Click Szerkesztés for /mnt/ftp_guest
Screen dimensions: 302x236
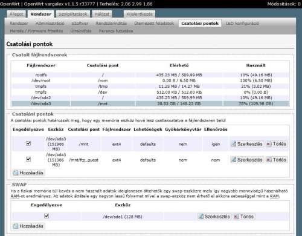coord(247,160)
